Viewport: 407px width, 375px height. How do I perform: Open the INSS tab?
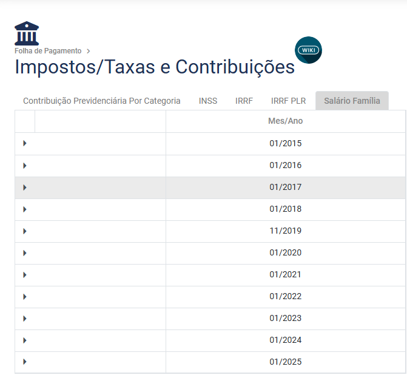[x=208, y=101]
